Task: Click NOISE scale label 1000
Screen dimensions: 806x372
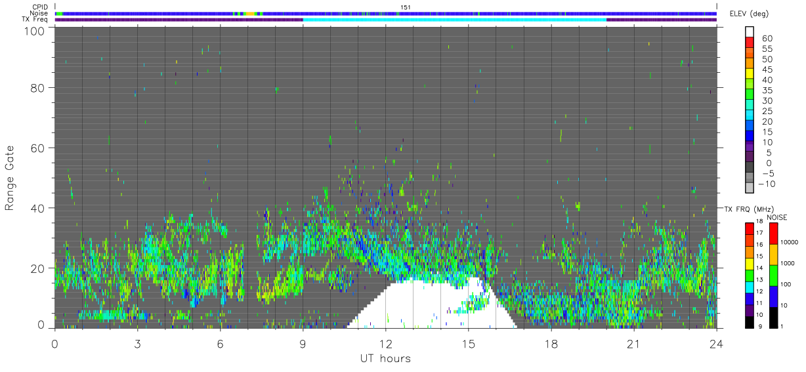Action: pos(788,263)
